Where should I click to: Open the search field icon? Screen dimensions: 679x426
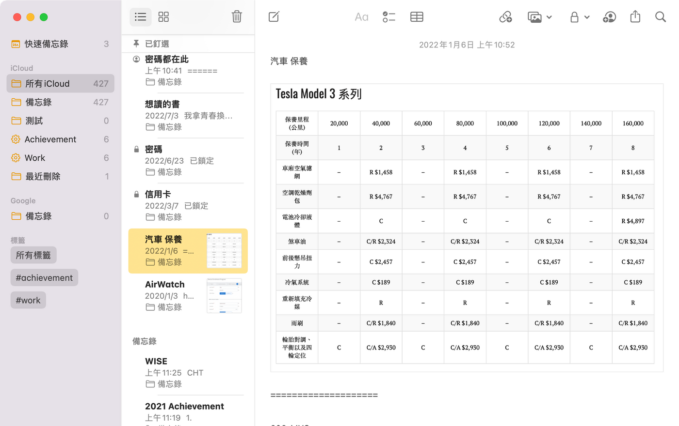pyautogui.click(x=660, y=17)
